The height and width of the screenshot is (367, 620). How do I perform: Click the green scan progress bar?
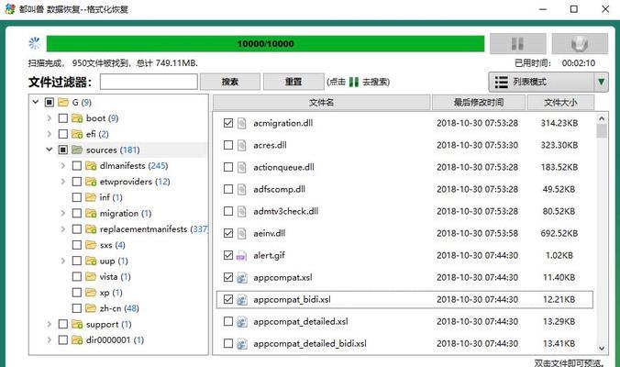coord(265,43)
